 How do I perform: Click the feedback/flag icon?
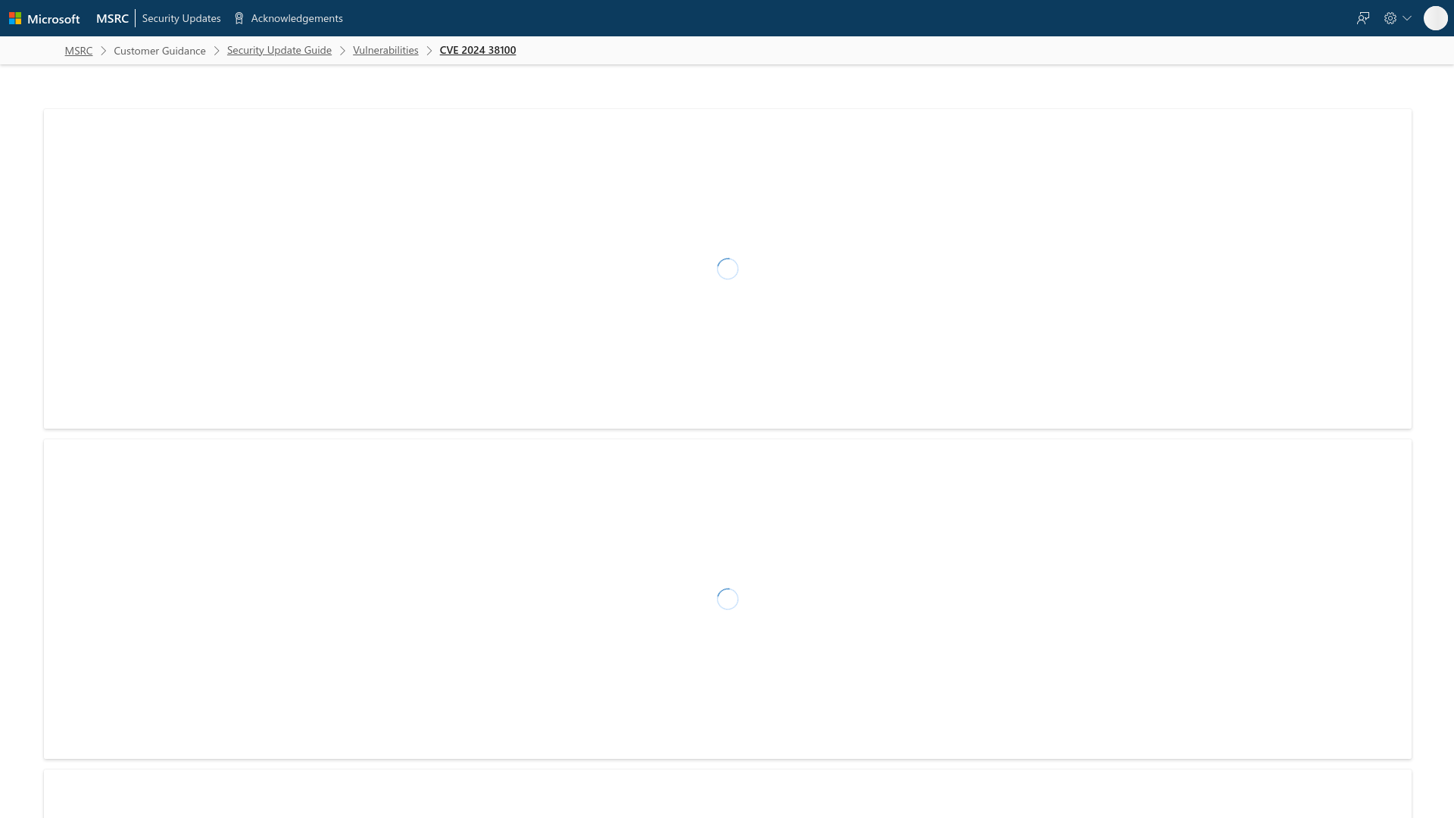1363,18
